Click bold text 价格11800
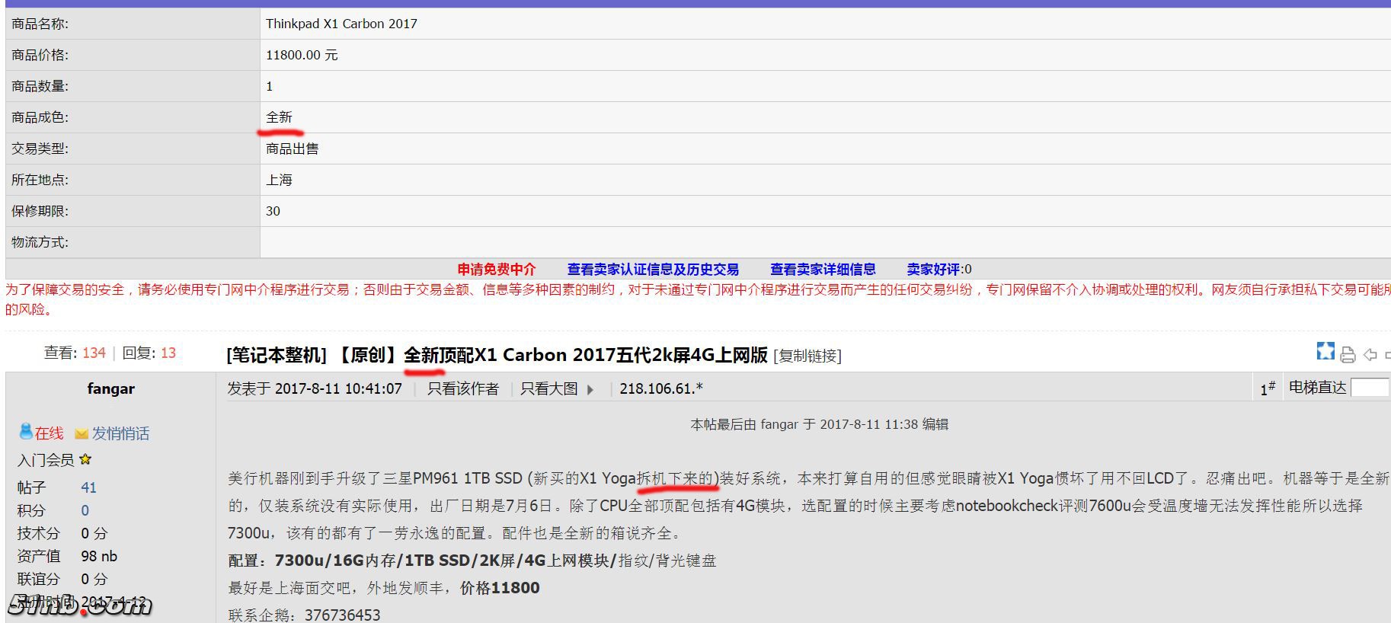Image resolution: width=1391 pixels, height=623 pixels. coord(500,588)
